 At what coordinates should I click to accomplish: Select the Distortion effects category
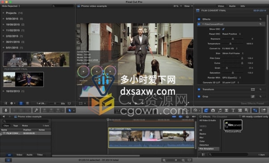204,145
